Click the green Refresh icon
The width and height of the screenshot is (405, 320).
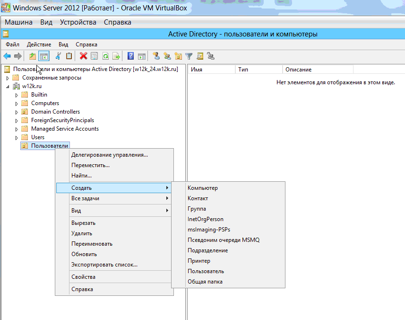click(x=105, y=56)
